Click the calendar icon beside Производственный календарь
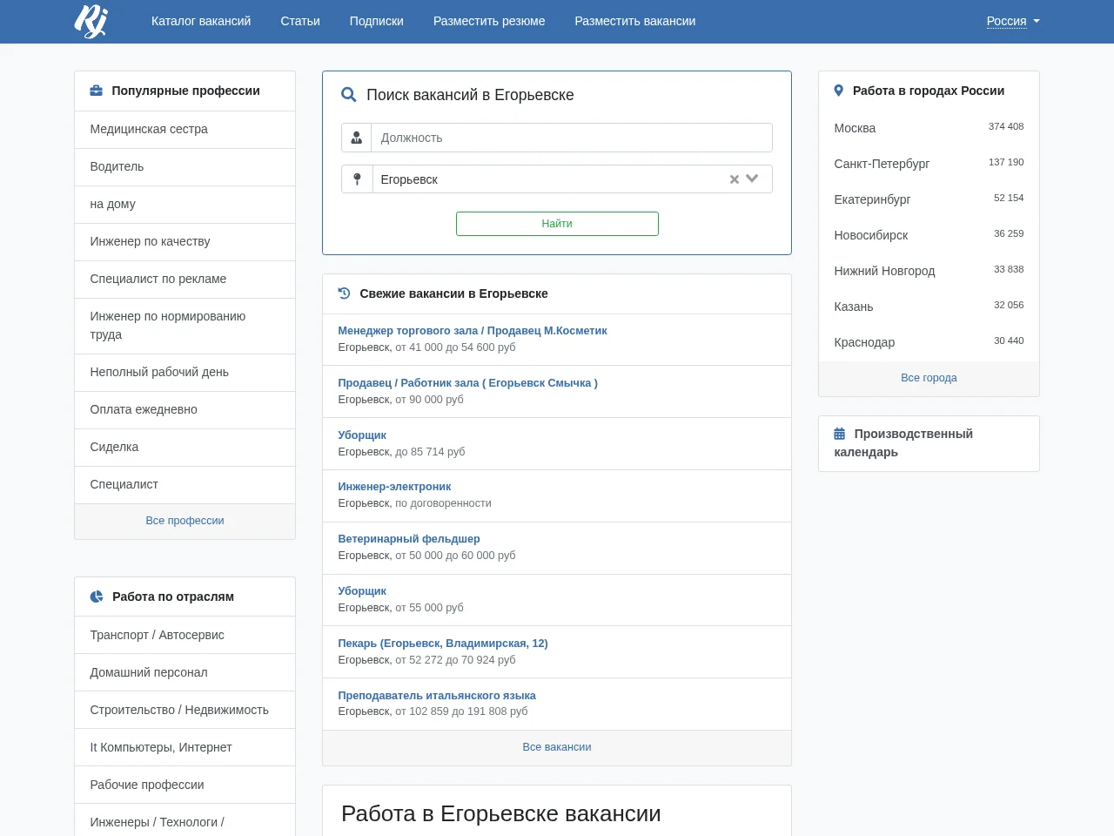The height and width of the screenshot is (836, 1114). point(840,434)
